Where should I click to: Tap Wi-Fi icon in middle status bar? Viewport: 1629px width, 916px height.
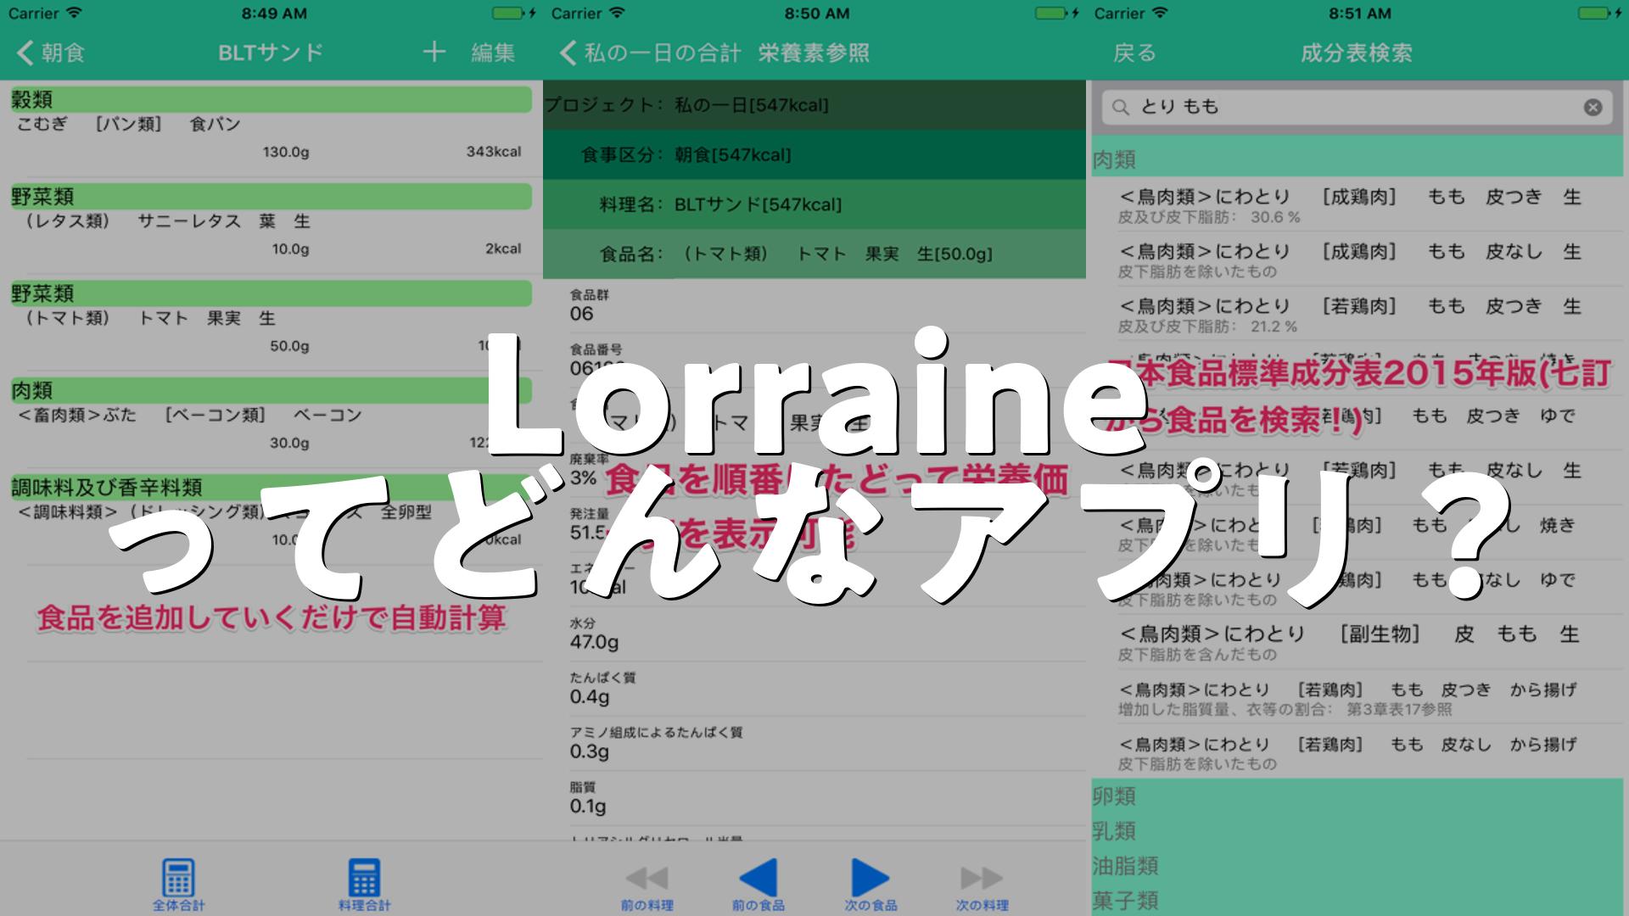(617, 14)
